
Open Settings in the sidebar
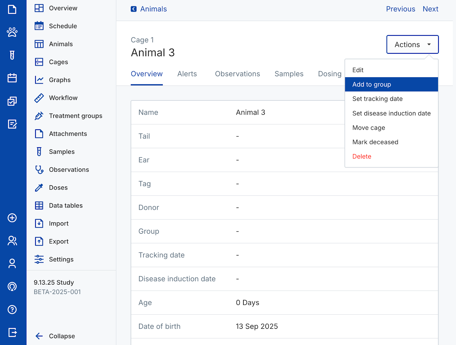point(61,259)
